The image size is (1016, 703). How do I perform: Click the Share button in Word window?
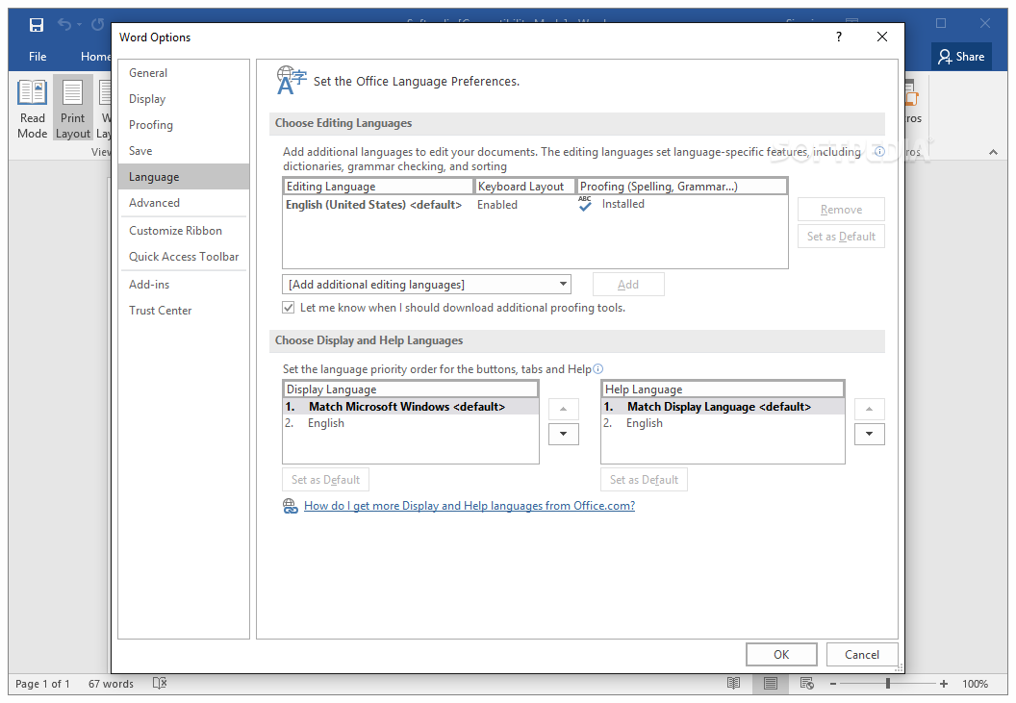pos(961,57)
